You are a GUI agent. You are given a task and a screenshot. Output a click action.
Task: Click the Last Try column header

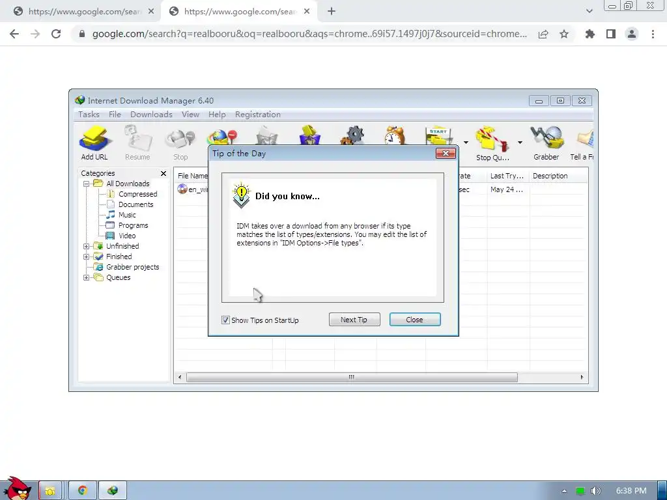(x=508, y=176)
